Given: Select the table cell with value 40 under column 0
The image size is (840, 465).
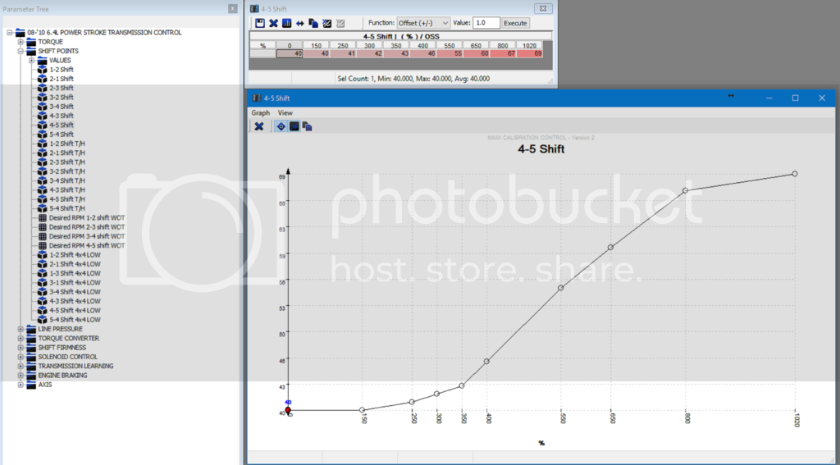Looking at the screenshot, I should click(290, 53).
